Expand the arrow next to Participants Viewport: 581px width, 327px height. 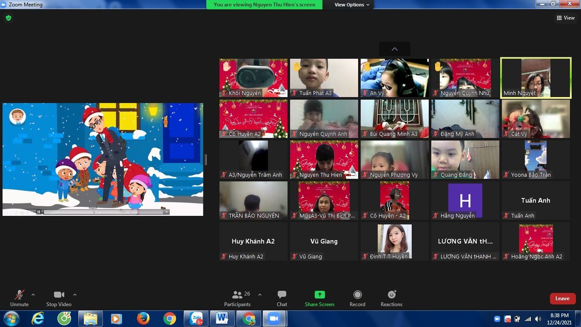pyautogui.click(x=260, y=295)
